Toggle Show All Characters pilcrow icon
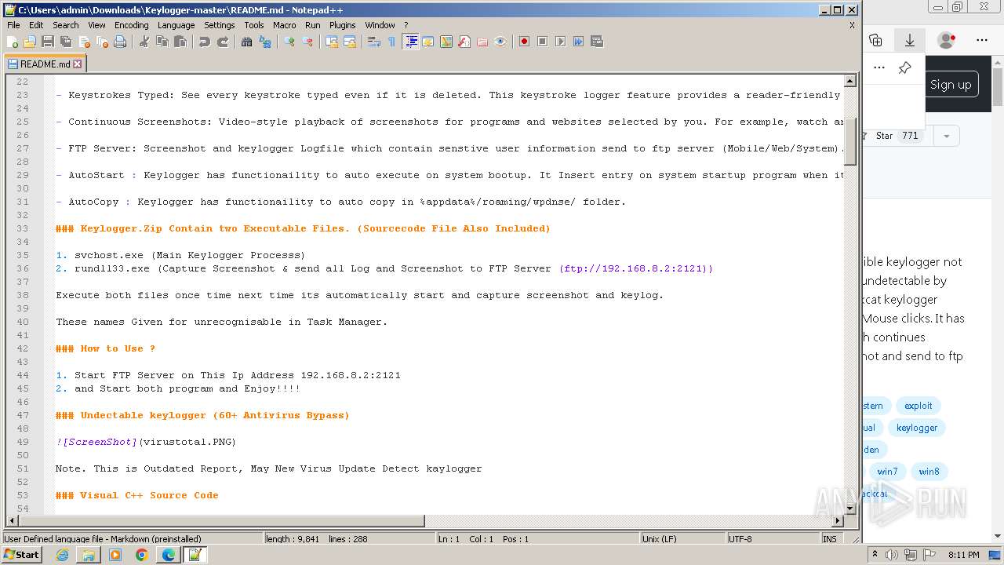The width and height of the screenshot is (1004, 565). coord(391,42)
